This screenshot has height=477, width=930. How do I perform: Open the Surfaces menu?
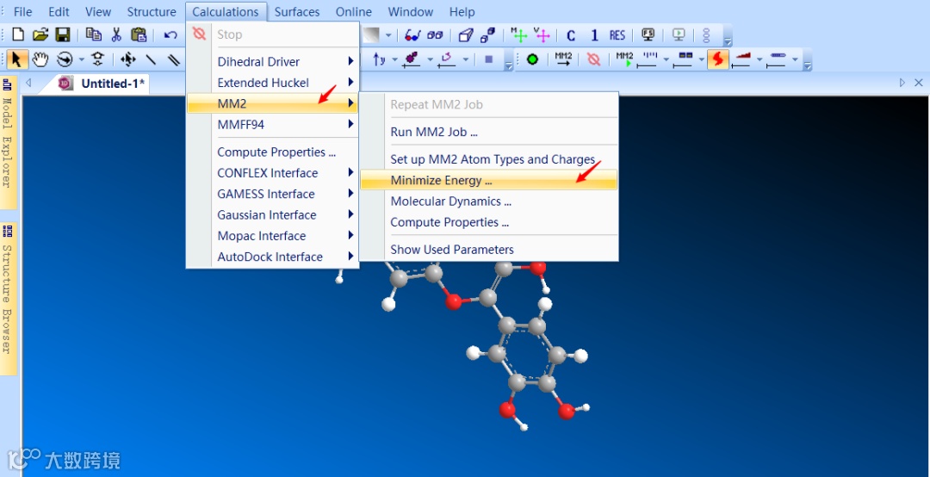click(296, 12)
